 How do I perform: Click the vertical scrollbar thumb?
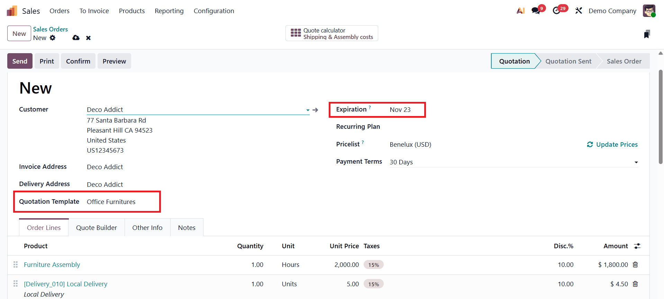click(x=661, y=117)
